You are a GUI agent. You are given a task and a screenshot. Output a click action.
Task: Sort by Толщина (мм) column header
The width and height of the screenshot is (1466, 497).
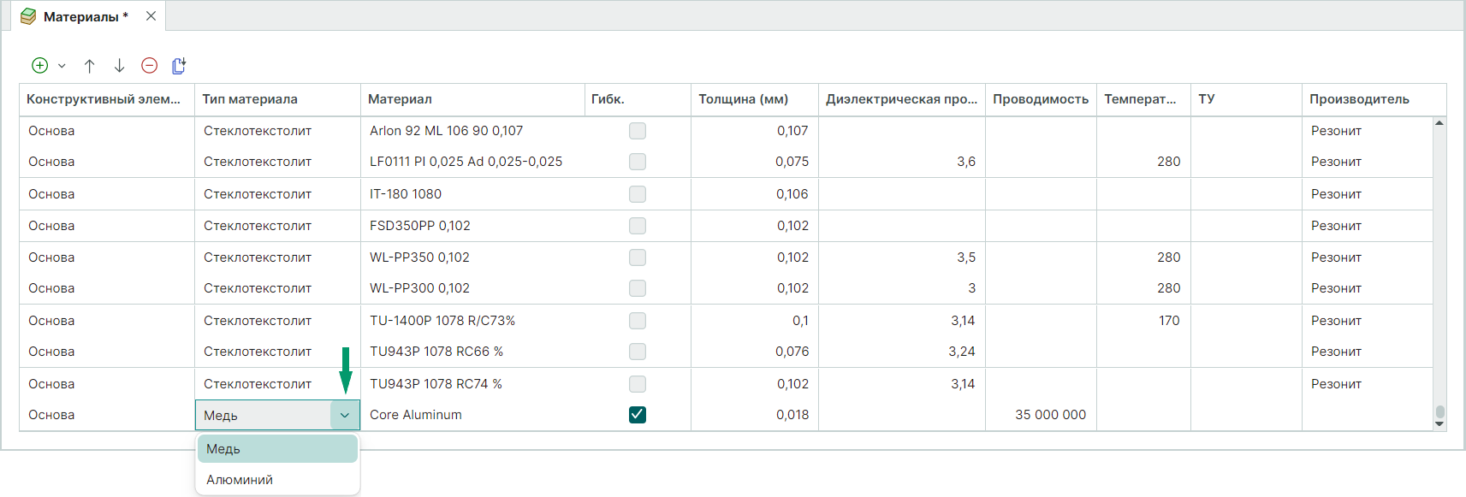pyautogui.click(x=743, y=99)
